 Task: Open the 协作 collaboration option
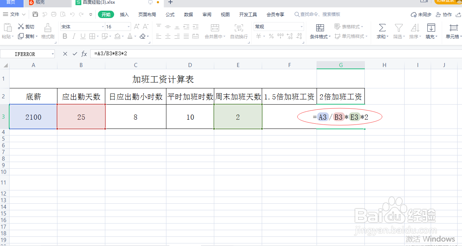[x=445, y=14]
